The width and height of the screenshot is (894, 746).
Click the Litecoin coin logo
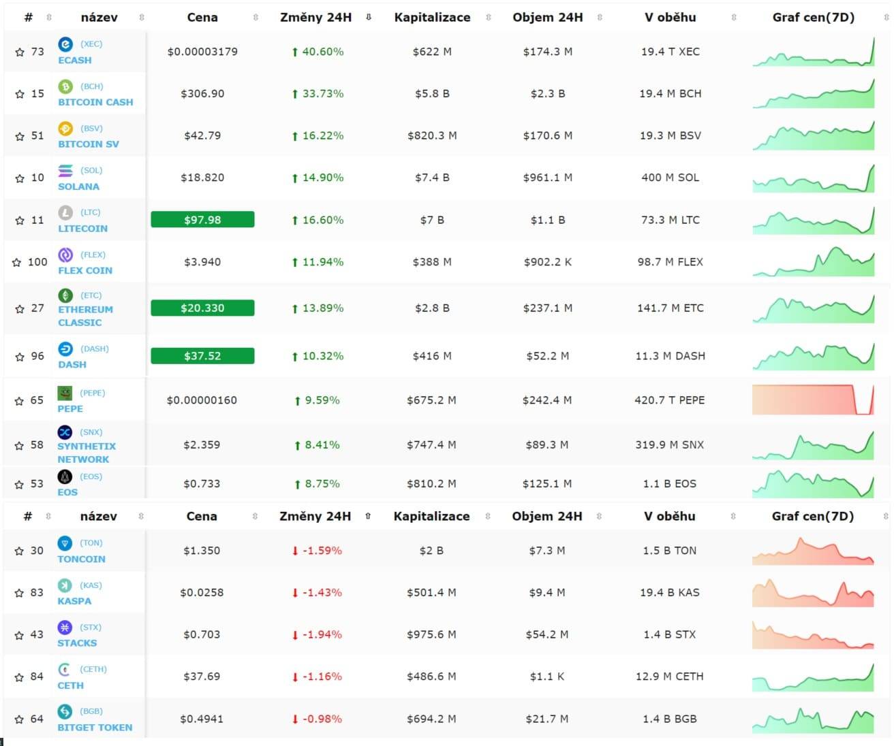click(x=65, y=213)
